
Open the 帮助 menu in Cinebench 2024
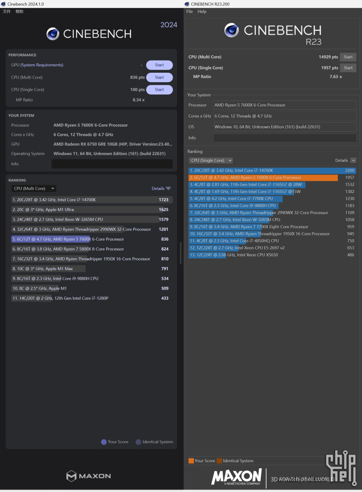click(x=20, y=11)
